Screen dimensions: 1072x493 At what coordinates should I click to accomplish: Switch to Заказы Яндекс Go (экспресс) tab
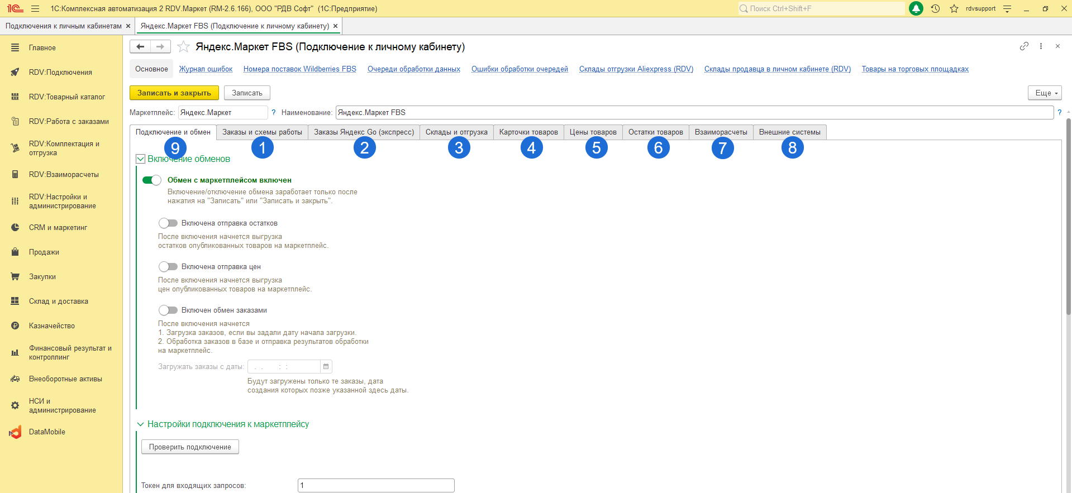[364, 132]
